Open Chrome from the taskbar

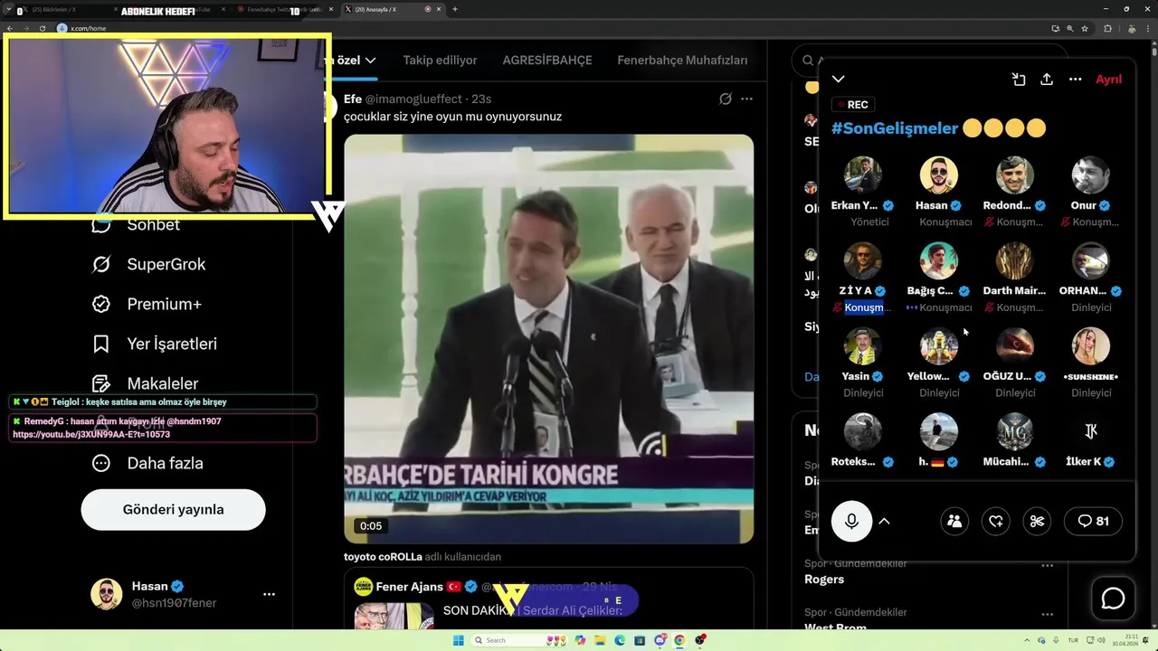(679, 640)
